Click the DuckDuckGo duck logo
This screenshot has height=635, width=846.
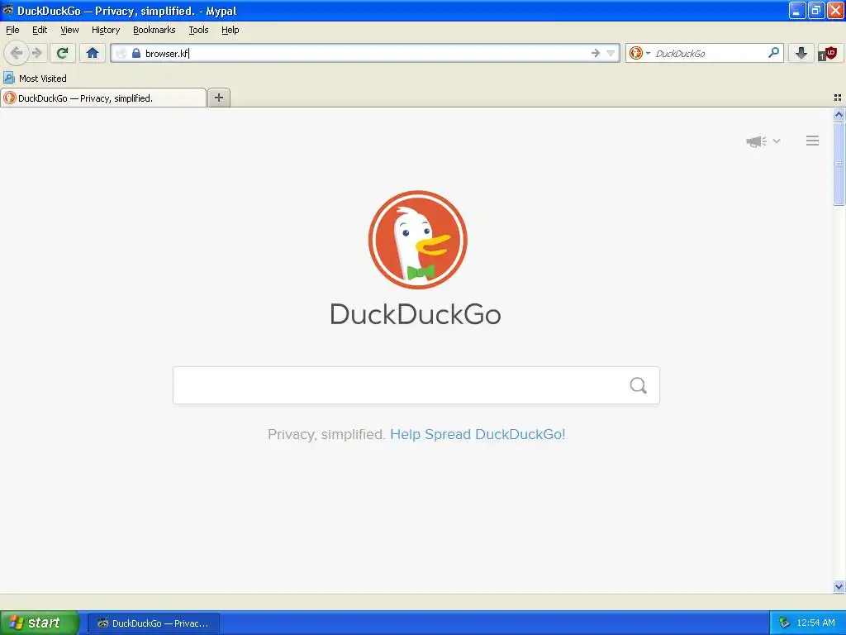[417, 240]
